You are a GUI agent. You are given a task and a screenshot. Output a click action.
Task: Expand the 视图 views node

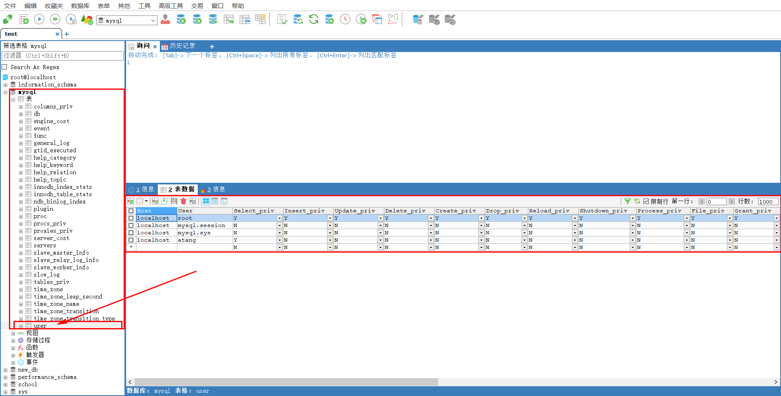(13, 333)
